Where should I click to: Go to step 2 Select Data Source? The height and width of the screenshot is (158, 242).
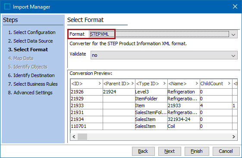click(30, 41)
